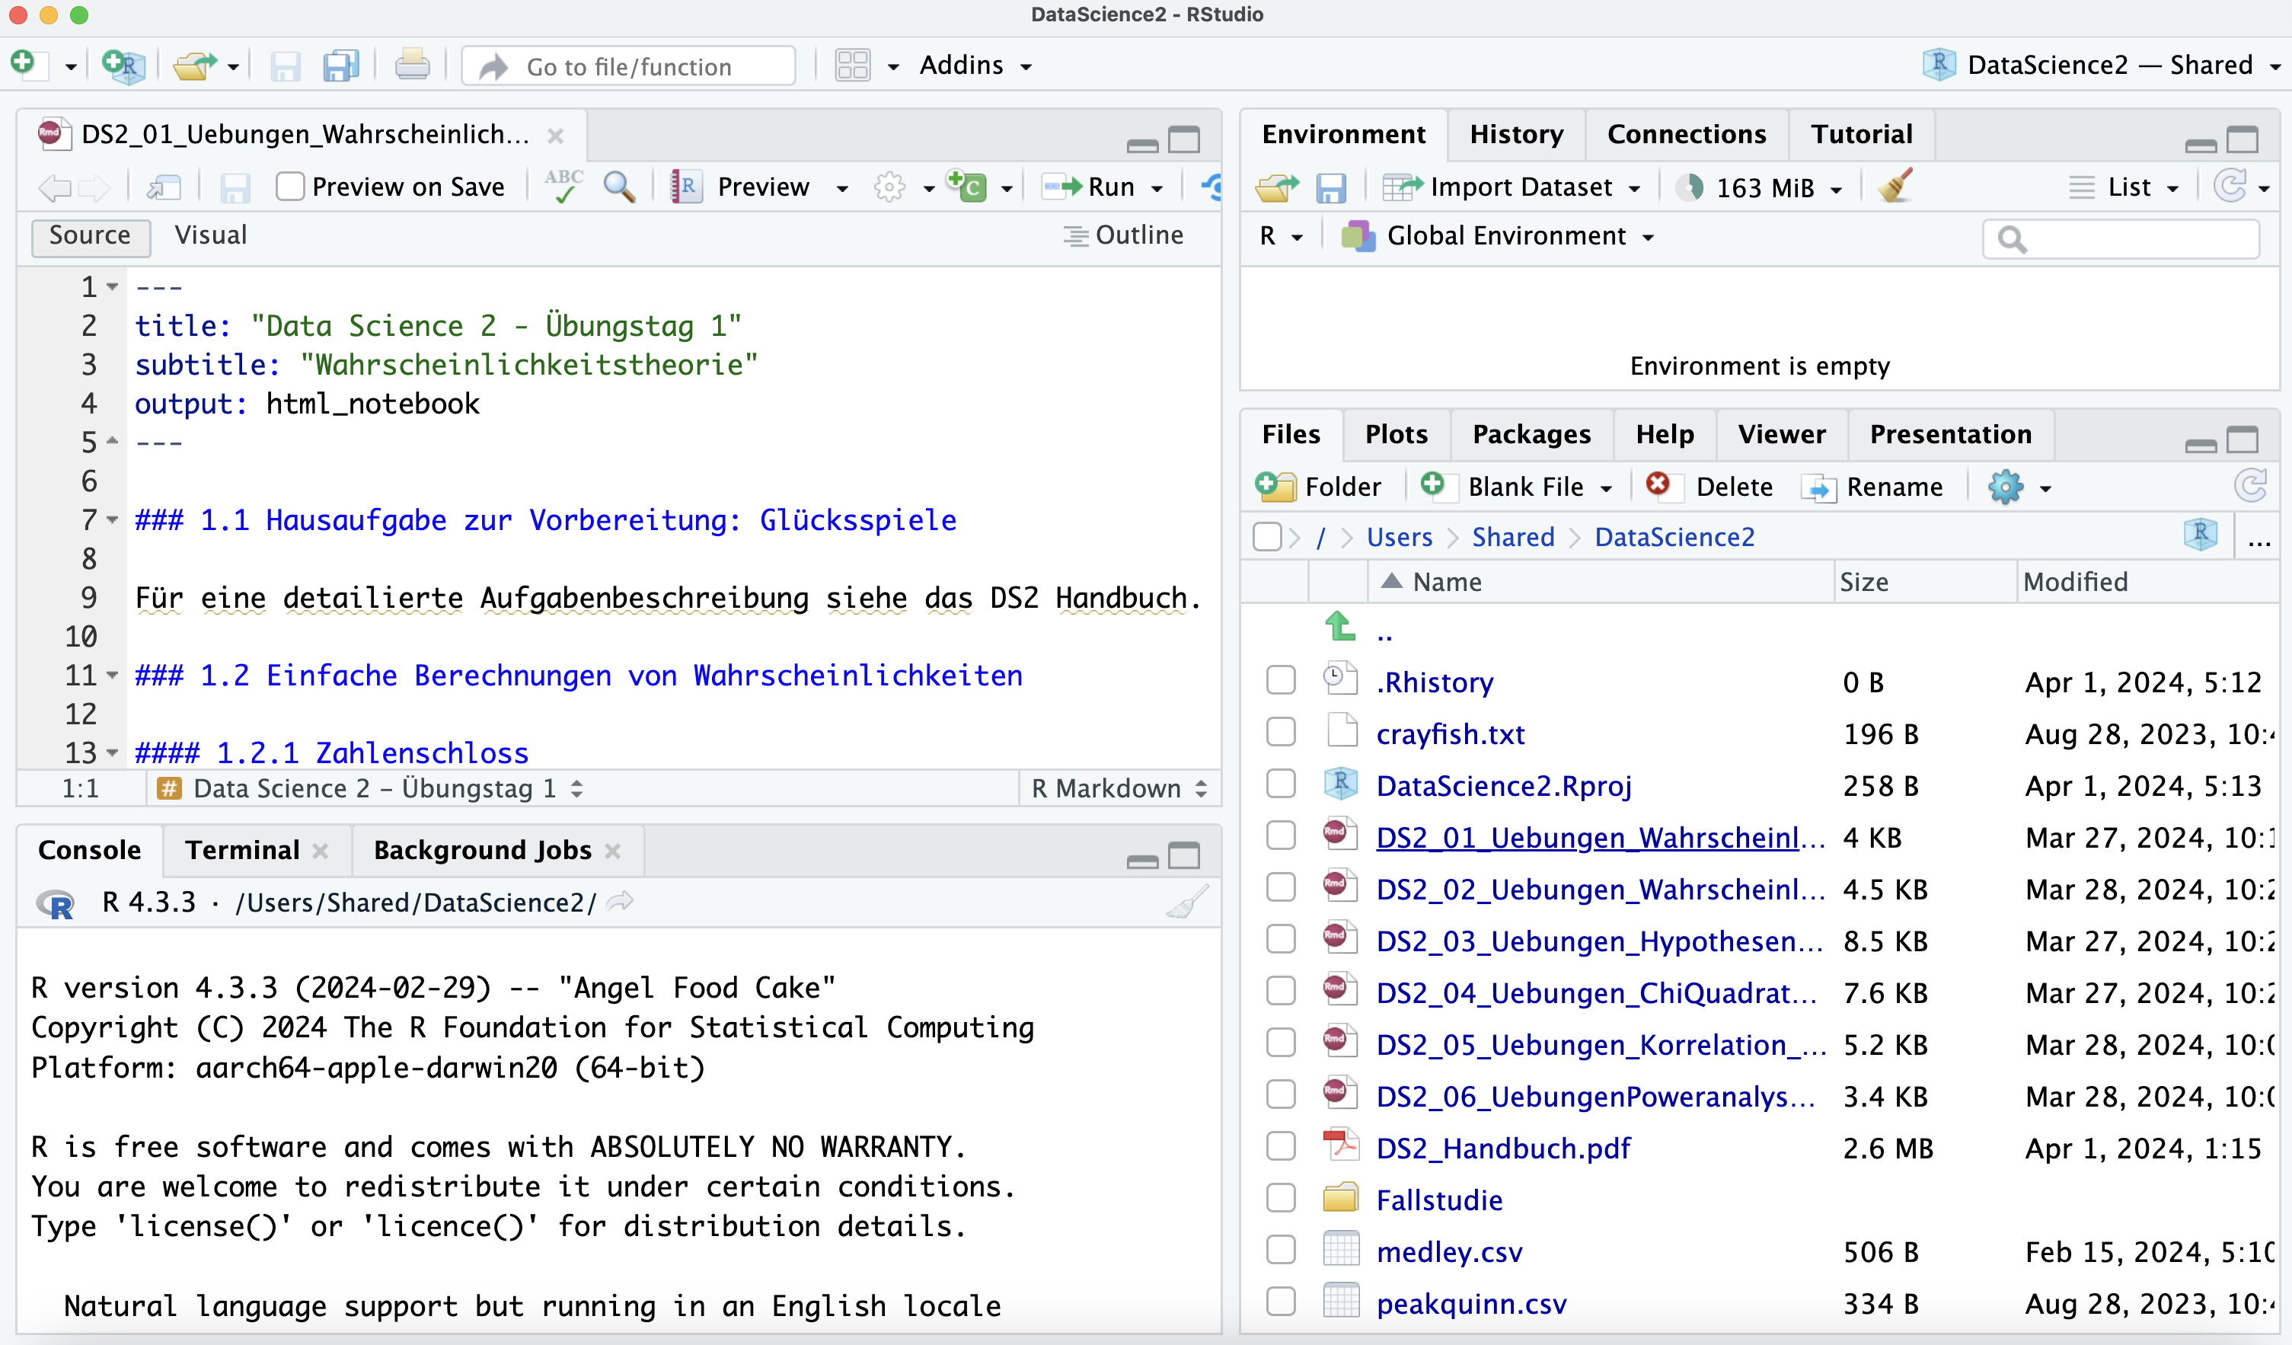Screen dimensions: 2292x1345
Task: Collapse the 1.2 section fold arrow
Action: pos(113,675)
